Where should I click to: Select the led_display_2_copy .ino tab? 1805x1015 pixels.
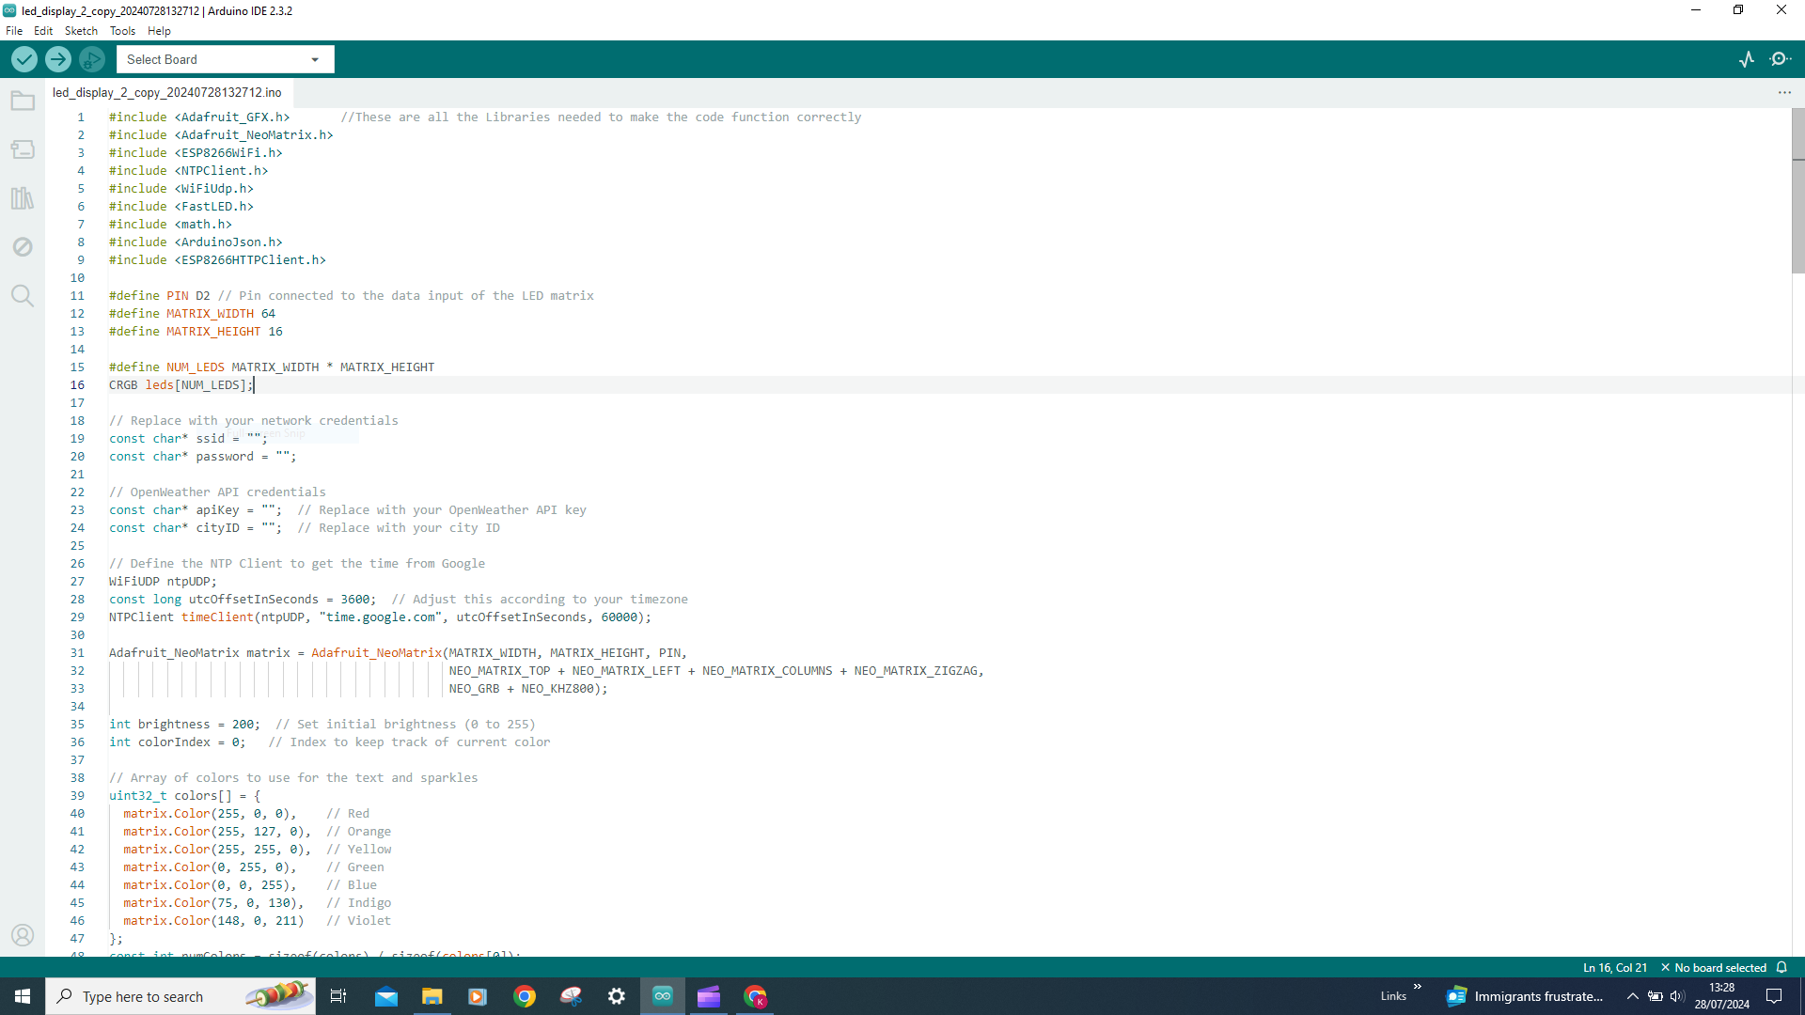pos(167,92)
